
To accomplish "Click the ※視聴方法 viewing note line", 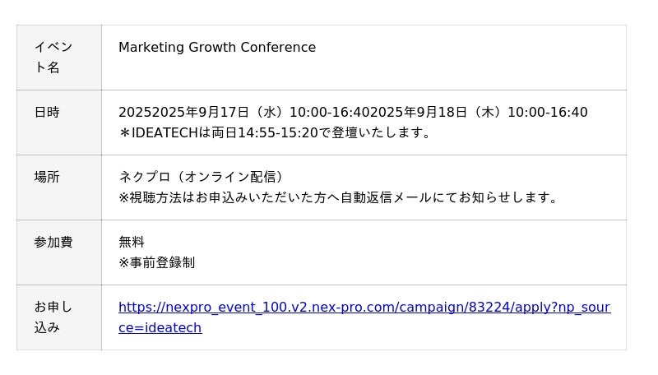I will coord(339,198).
